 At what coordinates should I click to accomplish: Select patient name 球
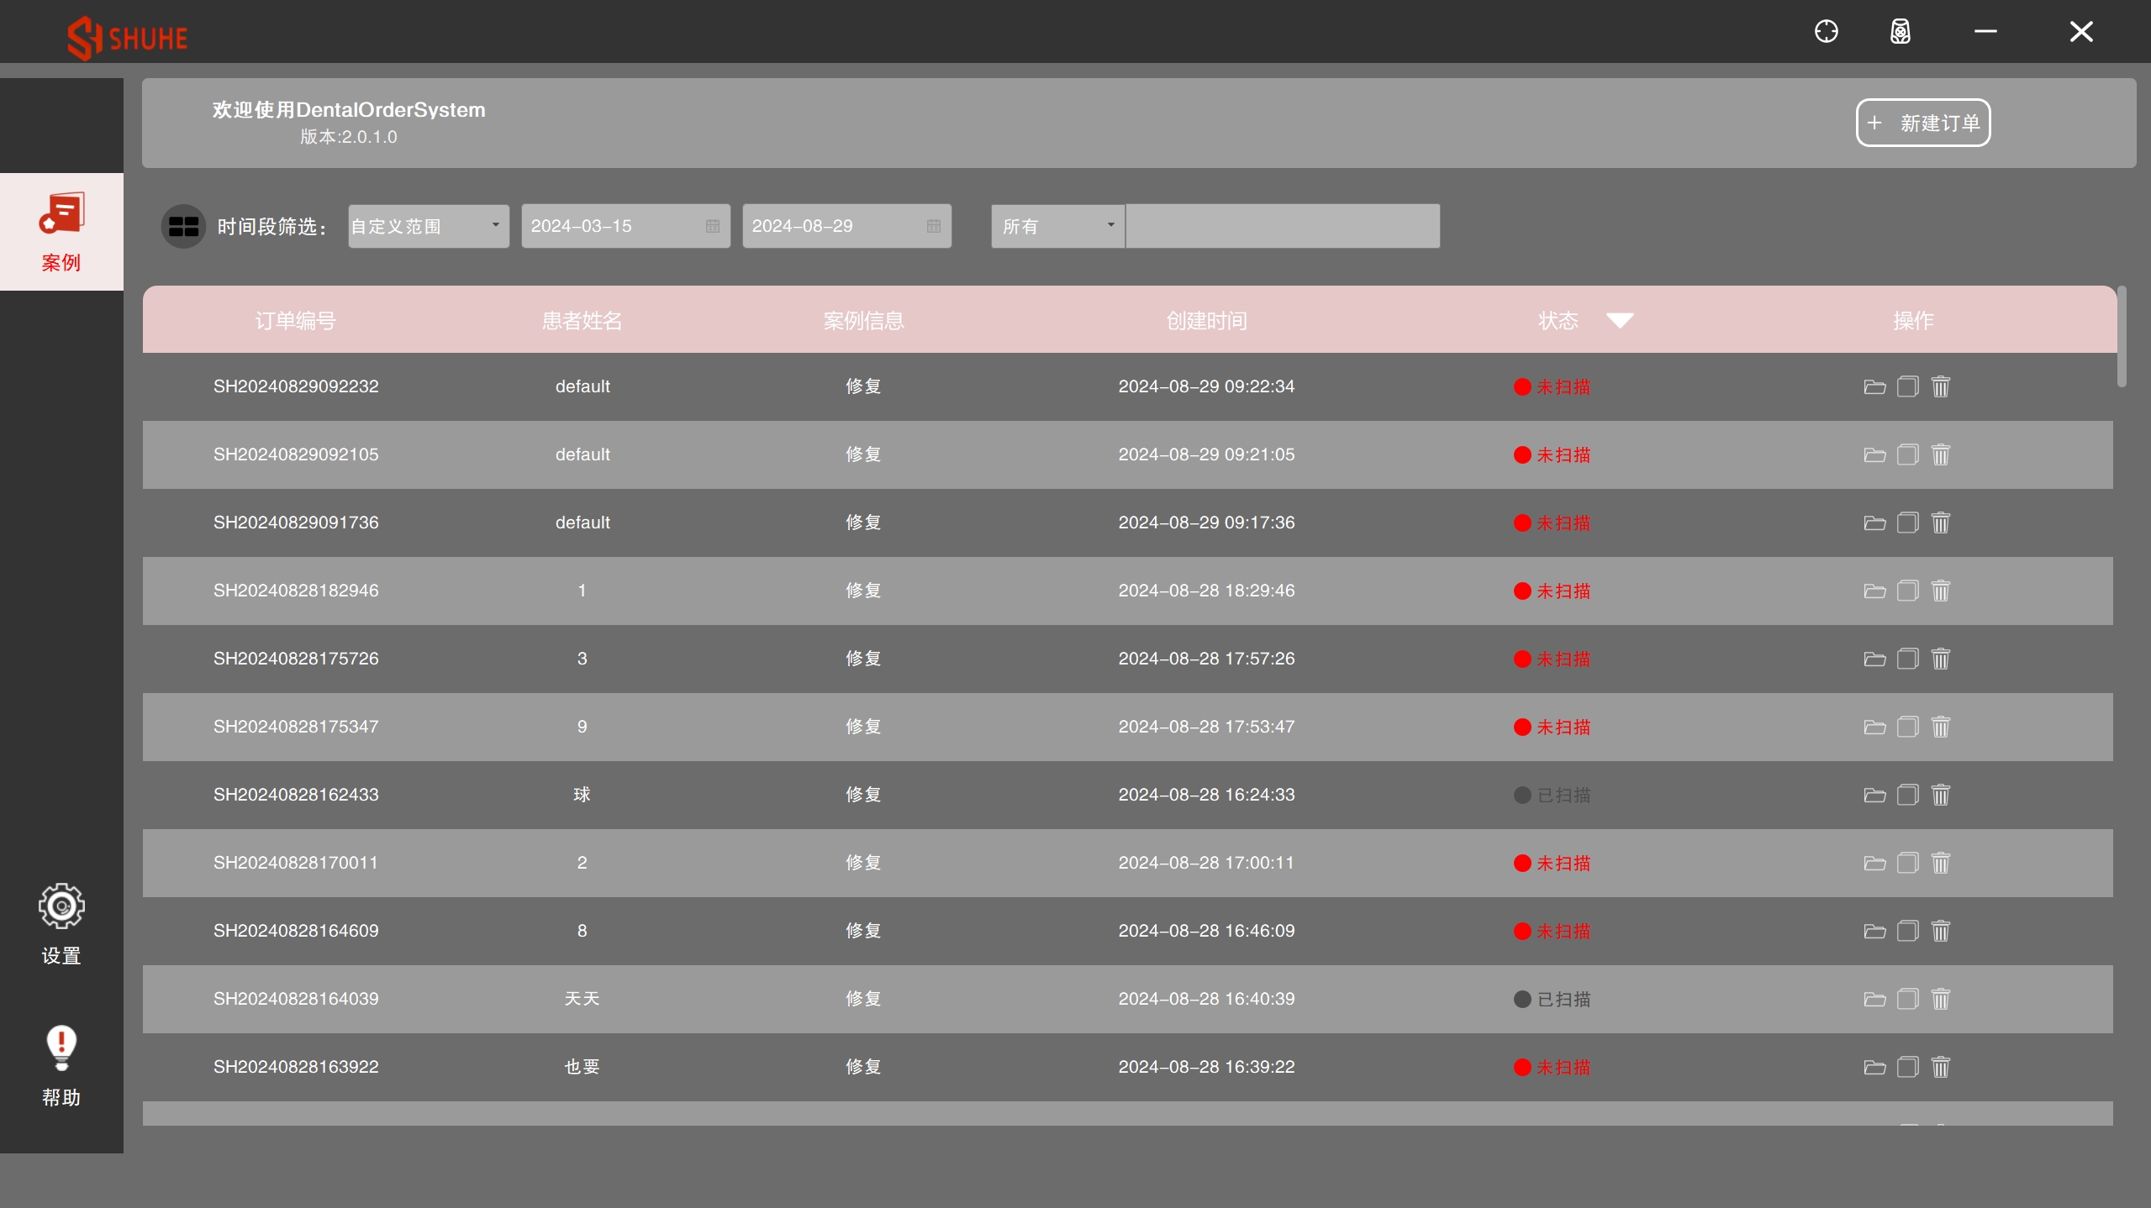click(582, 795)
